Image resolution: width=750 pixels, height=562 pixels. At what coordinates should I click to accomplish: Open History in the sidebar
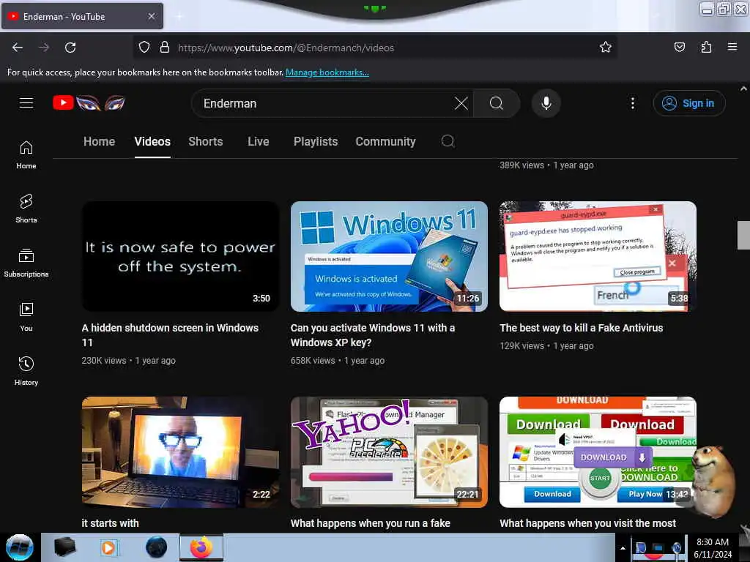(26, 371)
